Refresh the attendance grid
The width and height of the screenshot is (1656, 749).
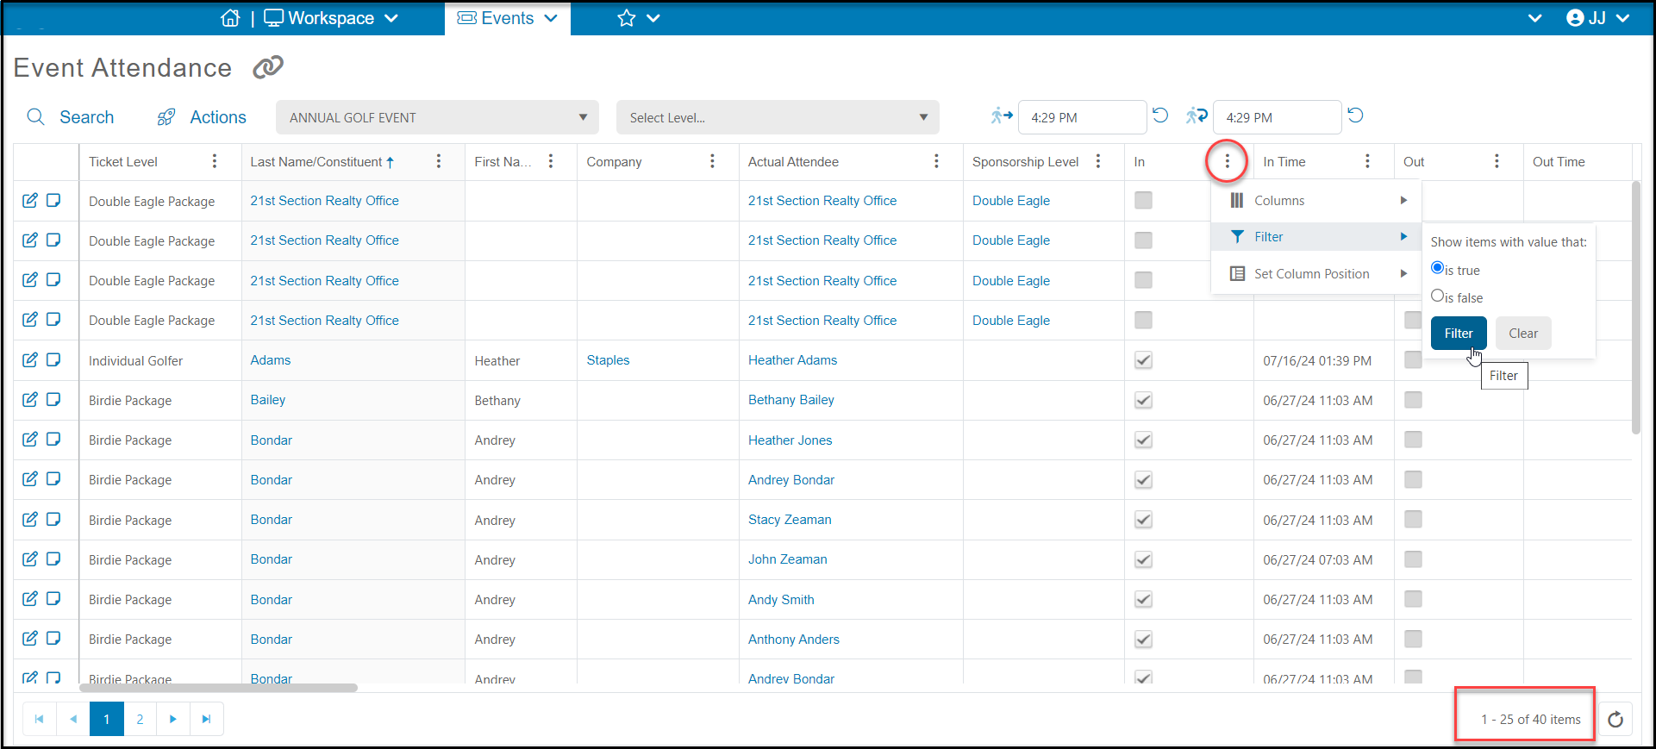tap(1615, 719)
